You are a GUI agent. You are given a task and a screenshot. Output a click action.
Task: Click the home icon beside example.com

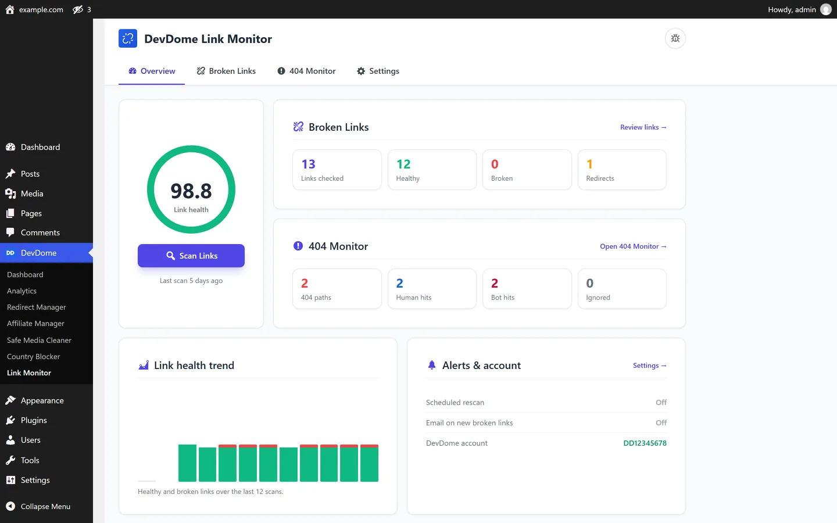(10, 9)
